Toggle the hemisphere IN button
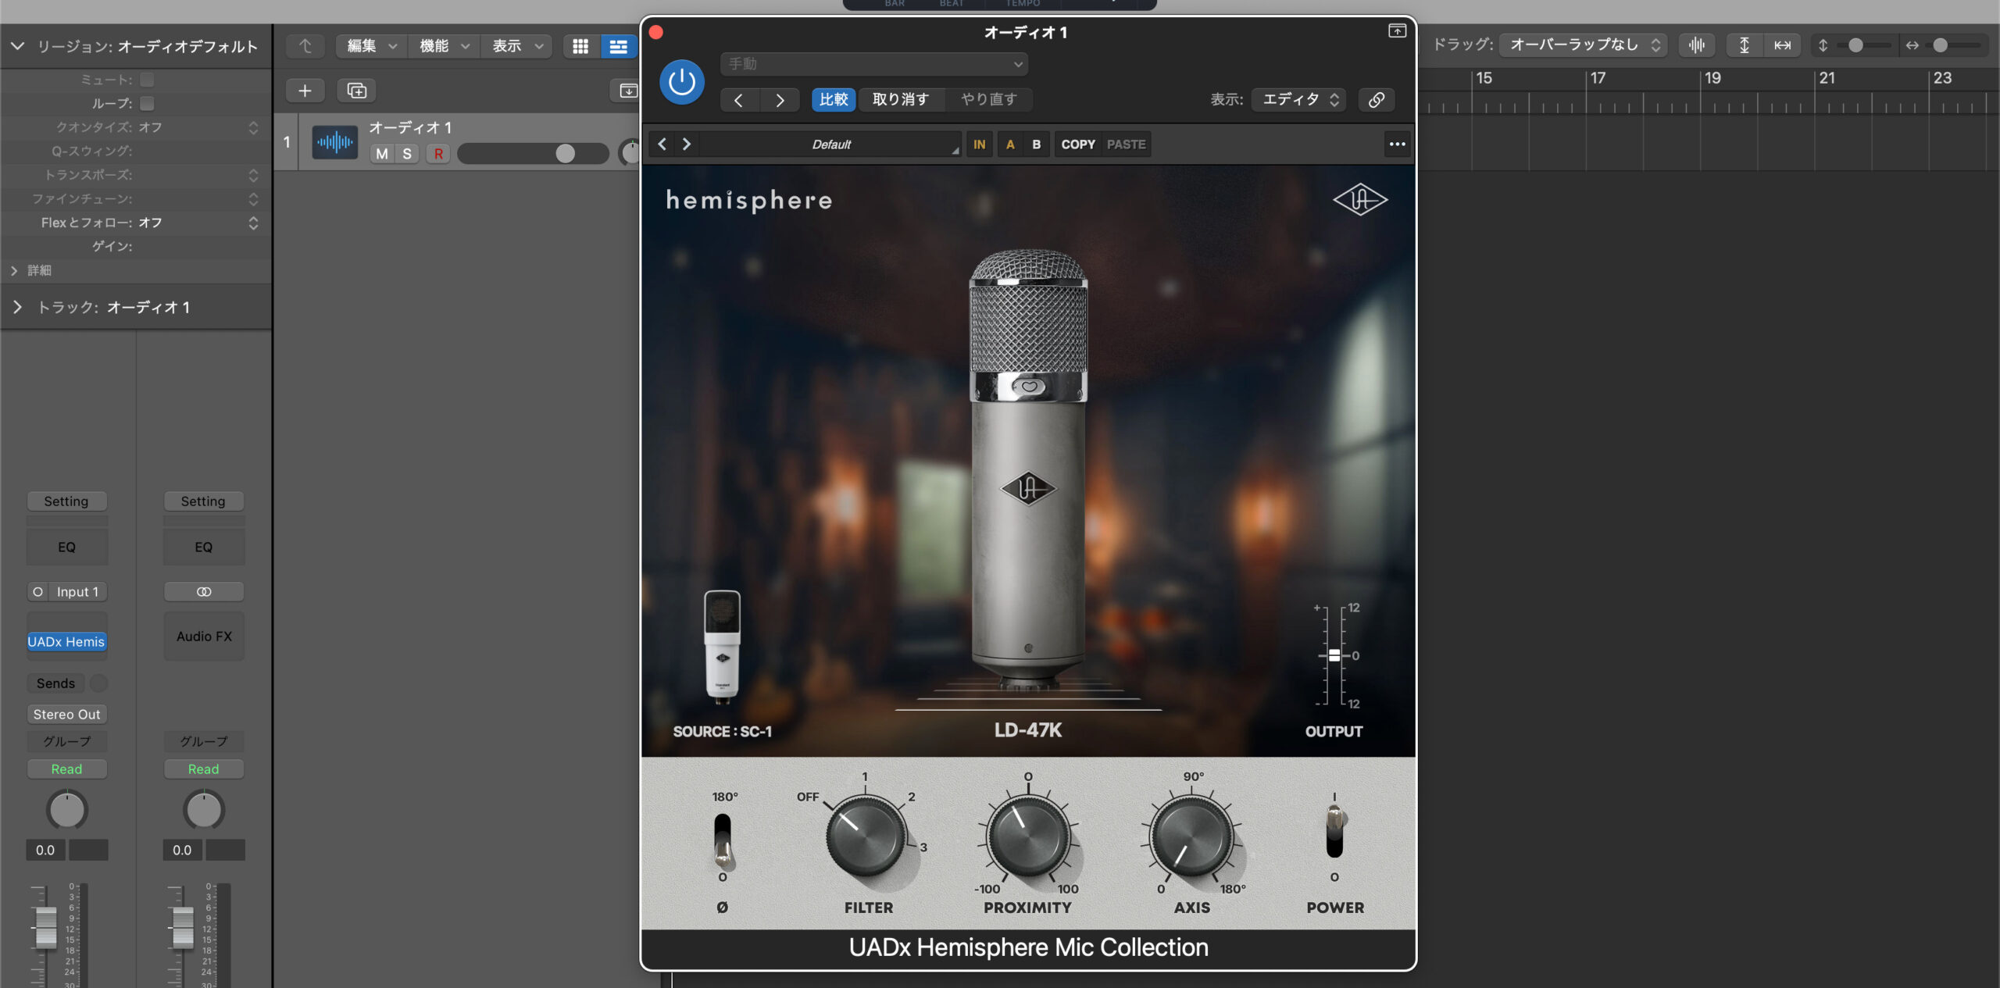The width and height of the screenshot is (2000, 988). point(979,144)
